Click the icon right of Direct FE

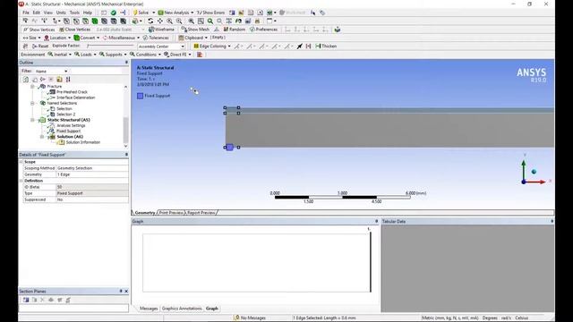(x=200, y=55)
